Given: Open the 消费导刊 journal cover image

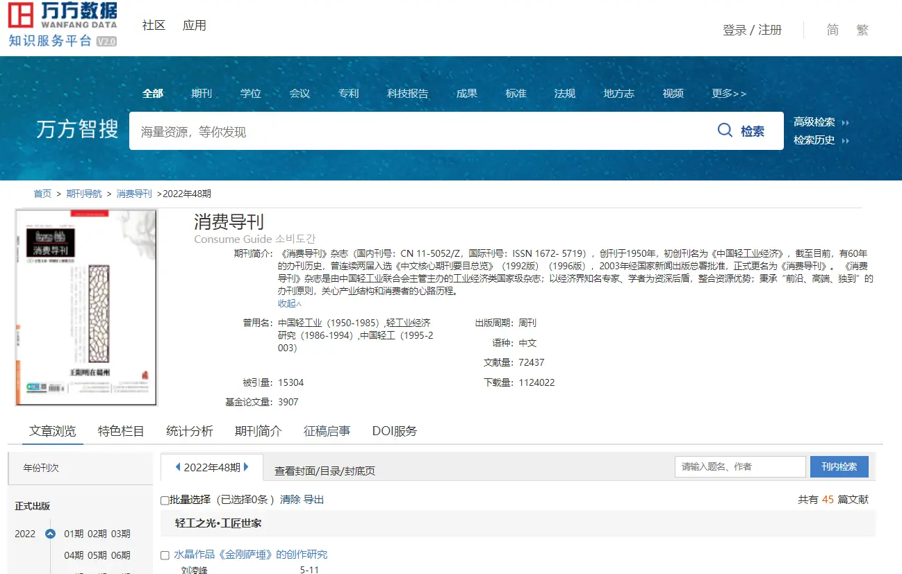Looking at the screenshot, I should [86, 307].
